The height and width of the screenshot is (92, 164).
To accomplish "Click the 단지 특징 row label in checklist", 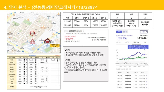I will coord(12,87).
